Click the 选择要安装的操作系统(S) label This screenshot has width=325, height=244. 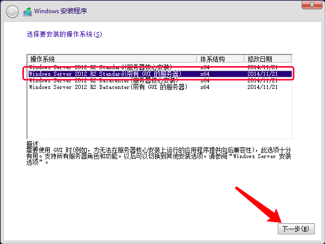pyautogui.click(x=64, y=34)
